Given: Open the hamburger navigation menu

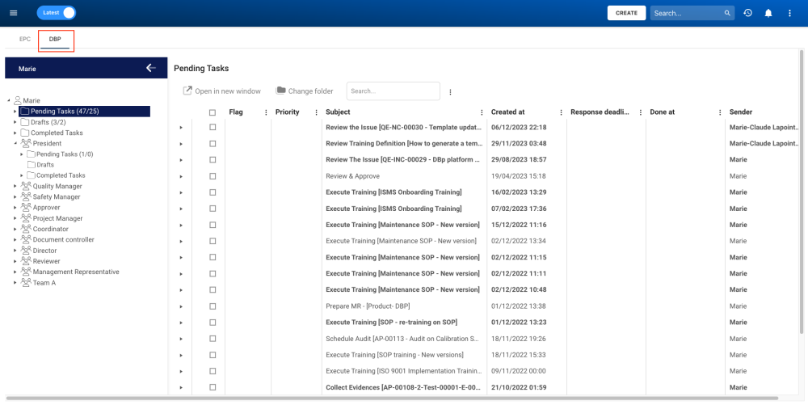Looking at the screenshot, I should tap(14, 13).
